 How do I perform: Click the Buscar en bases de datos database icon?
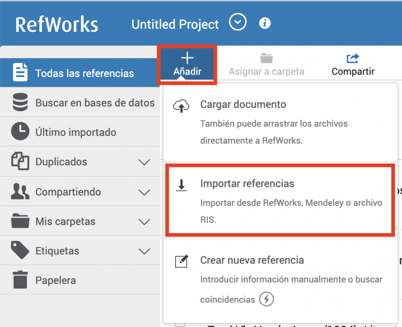[x=20, y=103]
